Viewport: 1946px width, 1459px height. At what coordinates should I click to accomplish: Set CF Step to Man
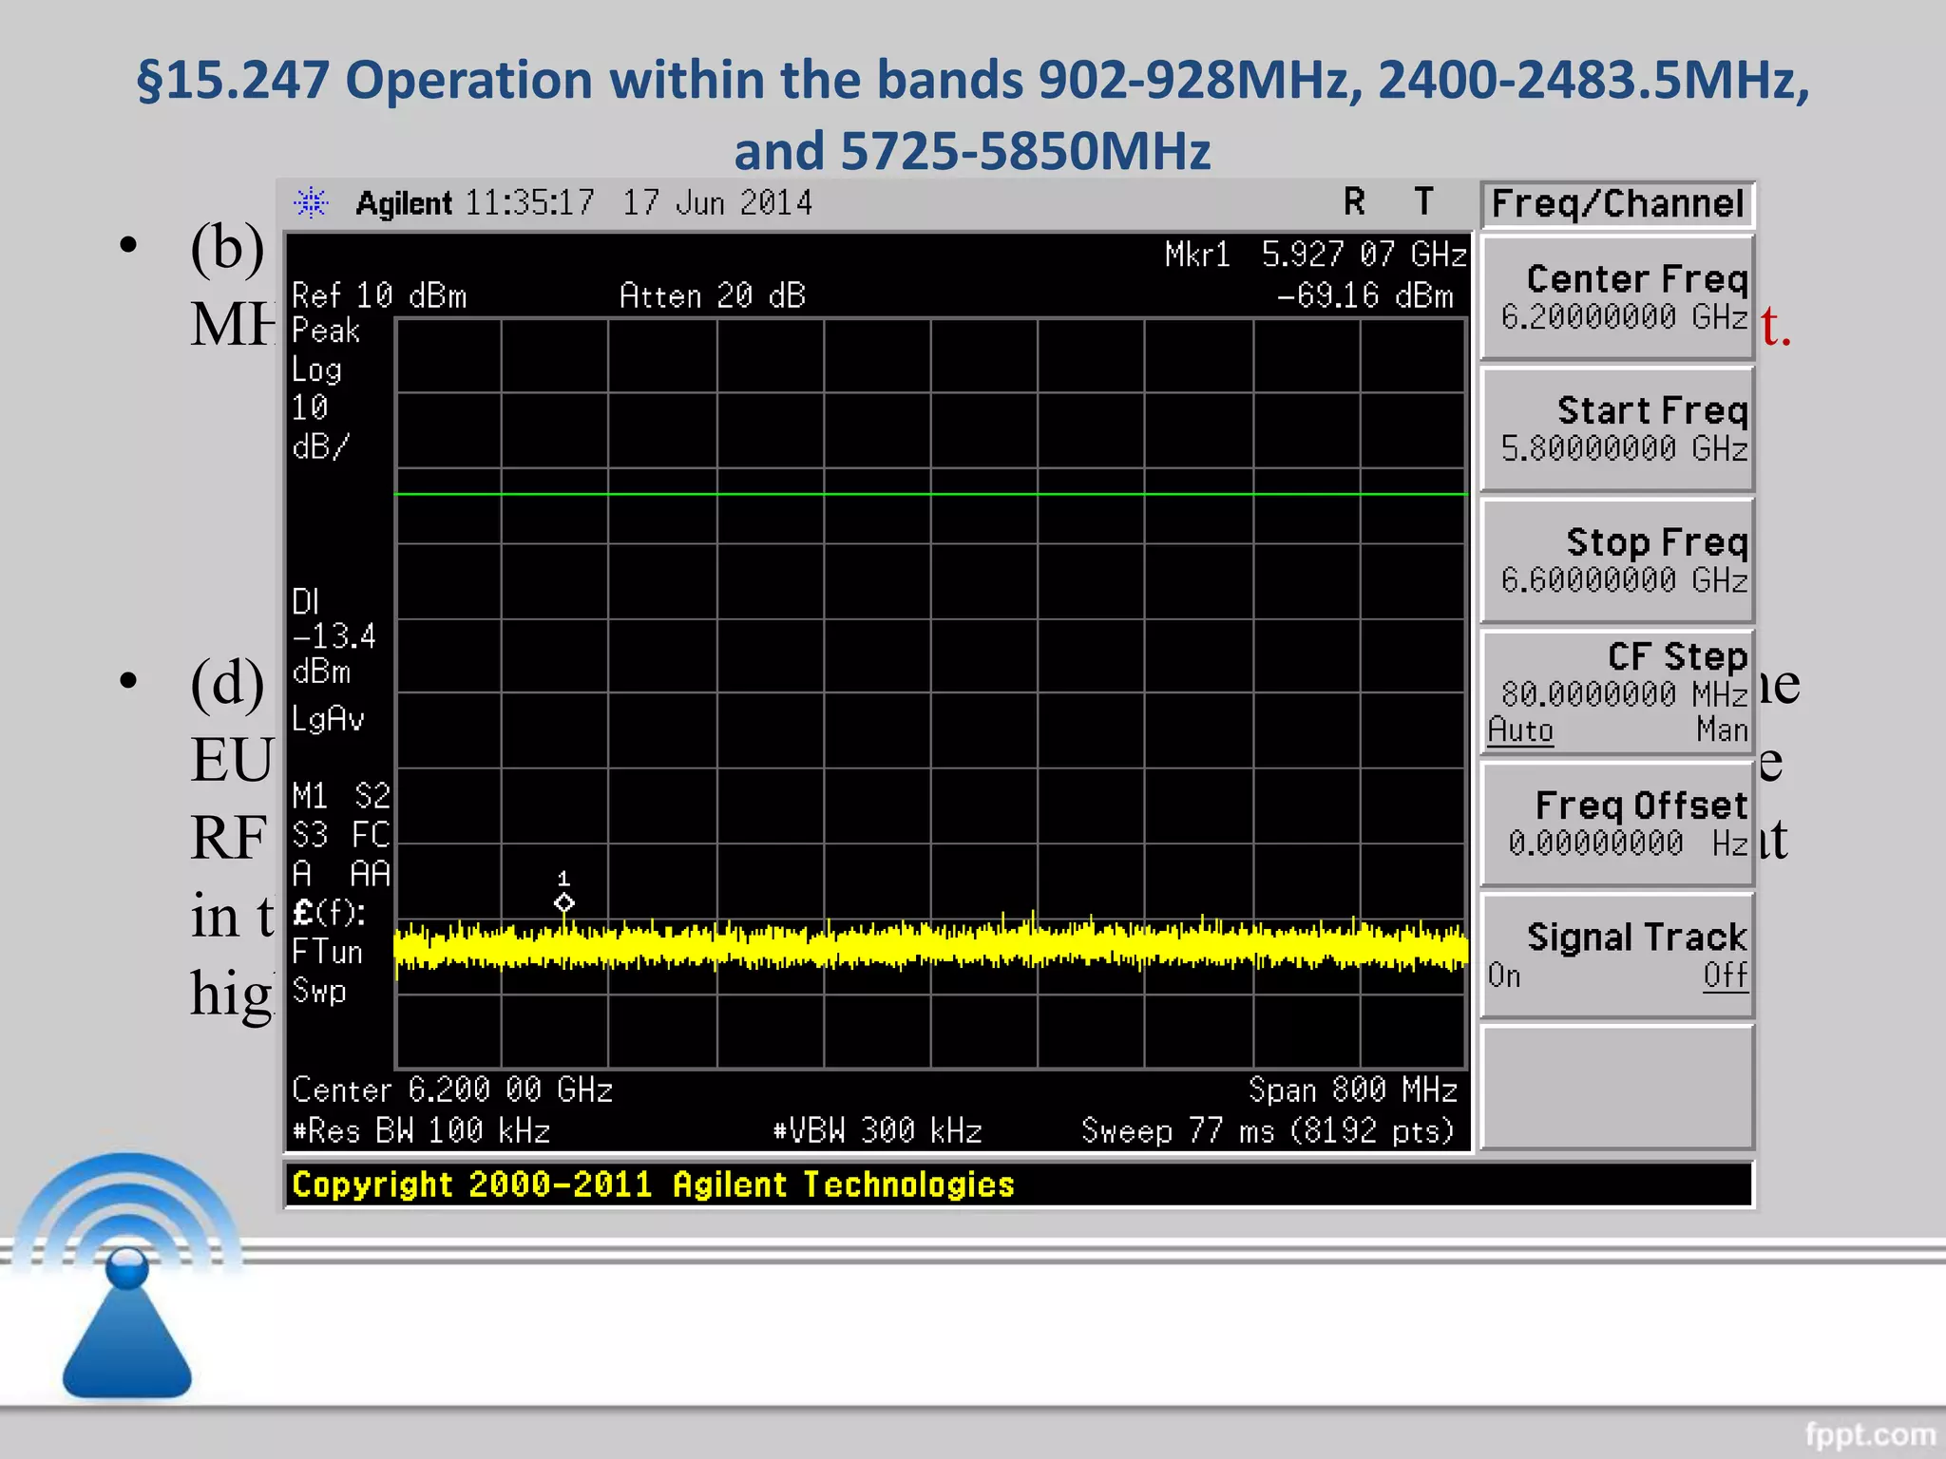1721,730
